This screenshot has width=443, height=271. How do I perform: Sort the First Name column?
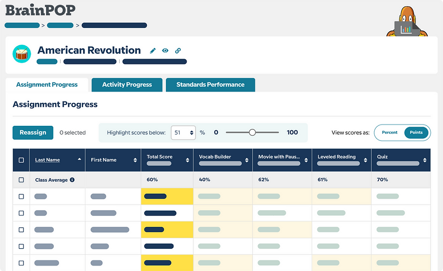click(x=135, y=160)
